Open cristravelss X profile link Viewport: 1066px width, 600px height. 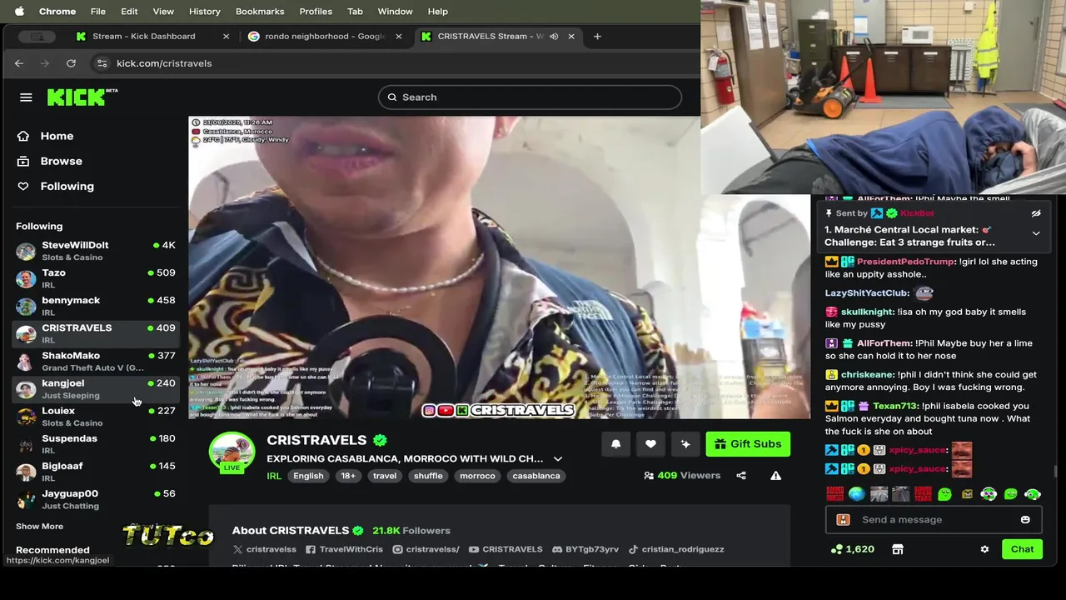pyautogui.click(x=265, y=549)
